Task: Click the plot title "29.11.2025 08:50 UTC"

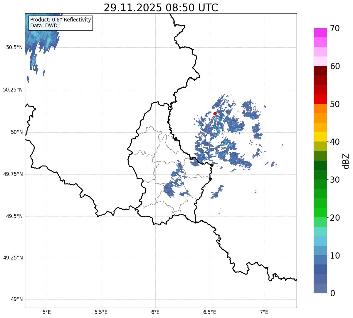Action: (x=161, y=8)
